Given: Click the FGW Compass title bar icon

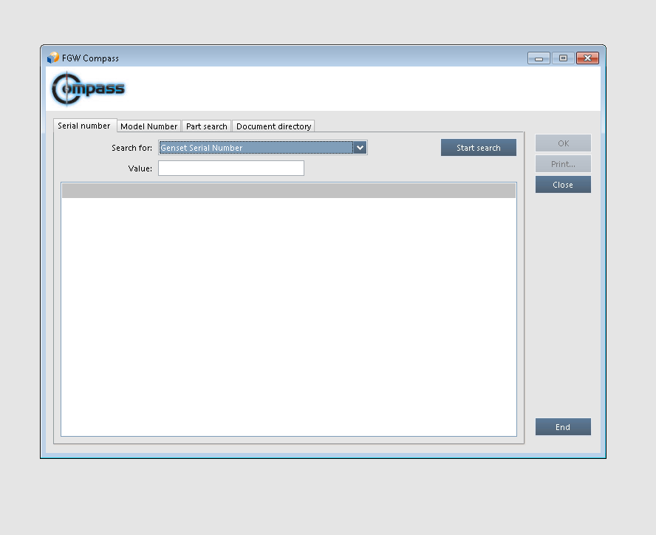Looking at the screenshot, I should tap(52, 58).
